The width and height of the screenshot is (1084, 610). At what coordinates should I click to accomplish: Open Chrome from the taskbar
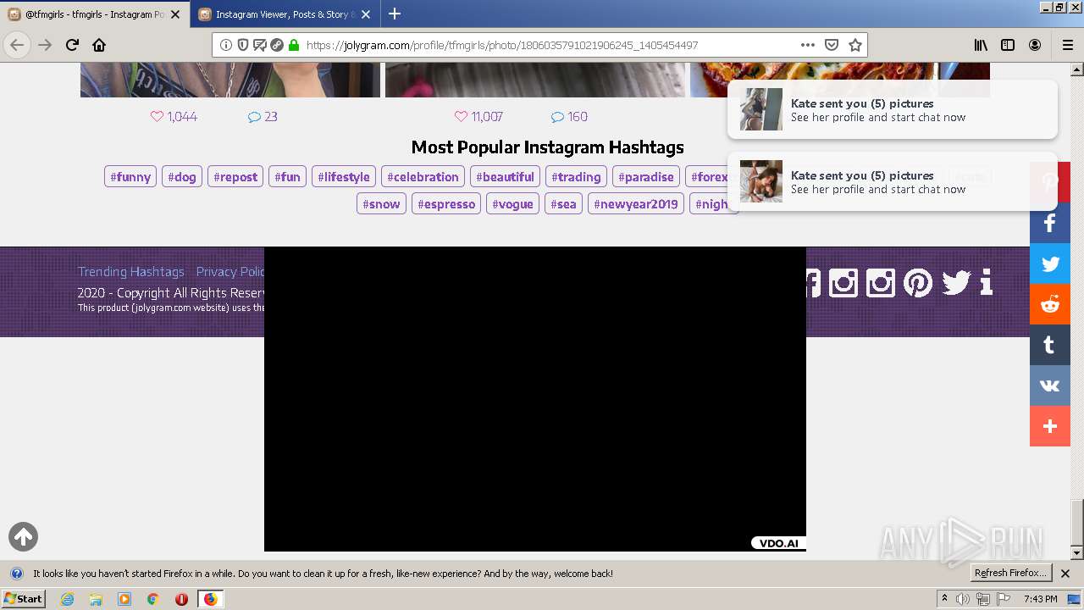click(153, 599)
